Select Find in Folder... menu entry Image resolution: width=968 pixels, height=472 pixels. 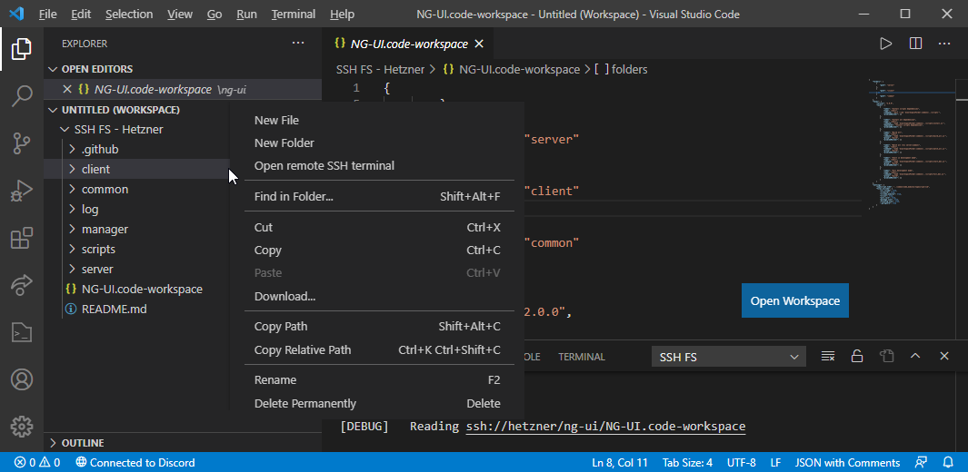click(x=377, y=197)
